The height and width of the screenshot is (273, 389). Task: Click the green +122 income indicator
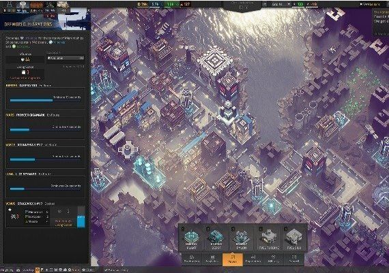298,5
